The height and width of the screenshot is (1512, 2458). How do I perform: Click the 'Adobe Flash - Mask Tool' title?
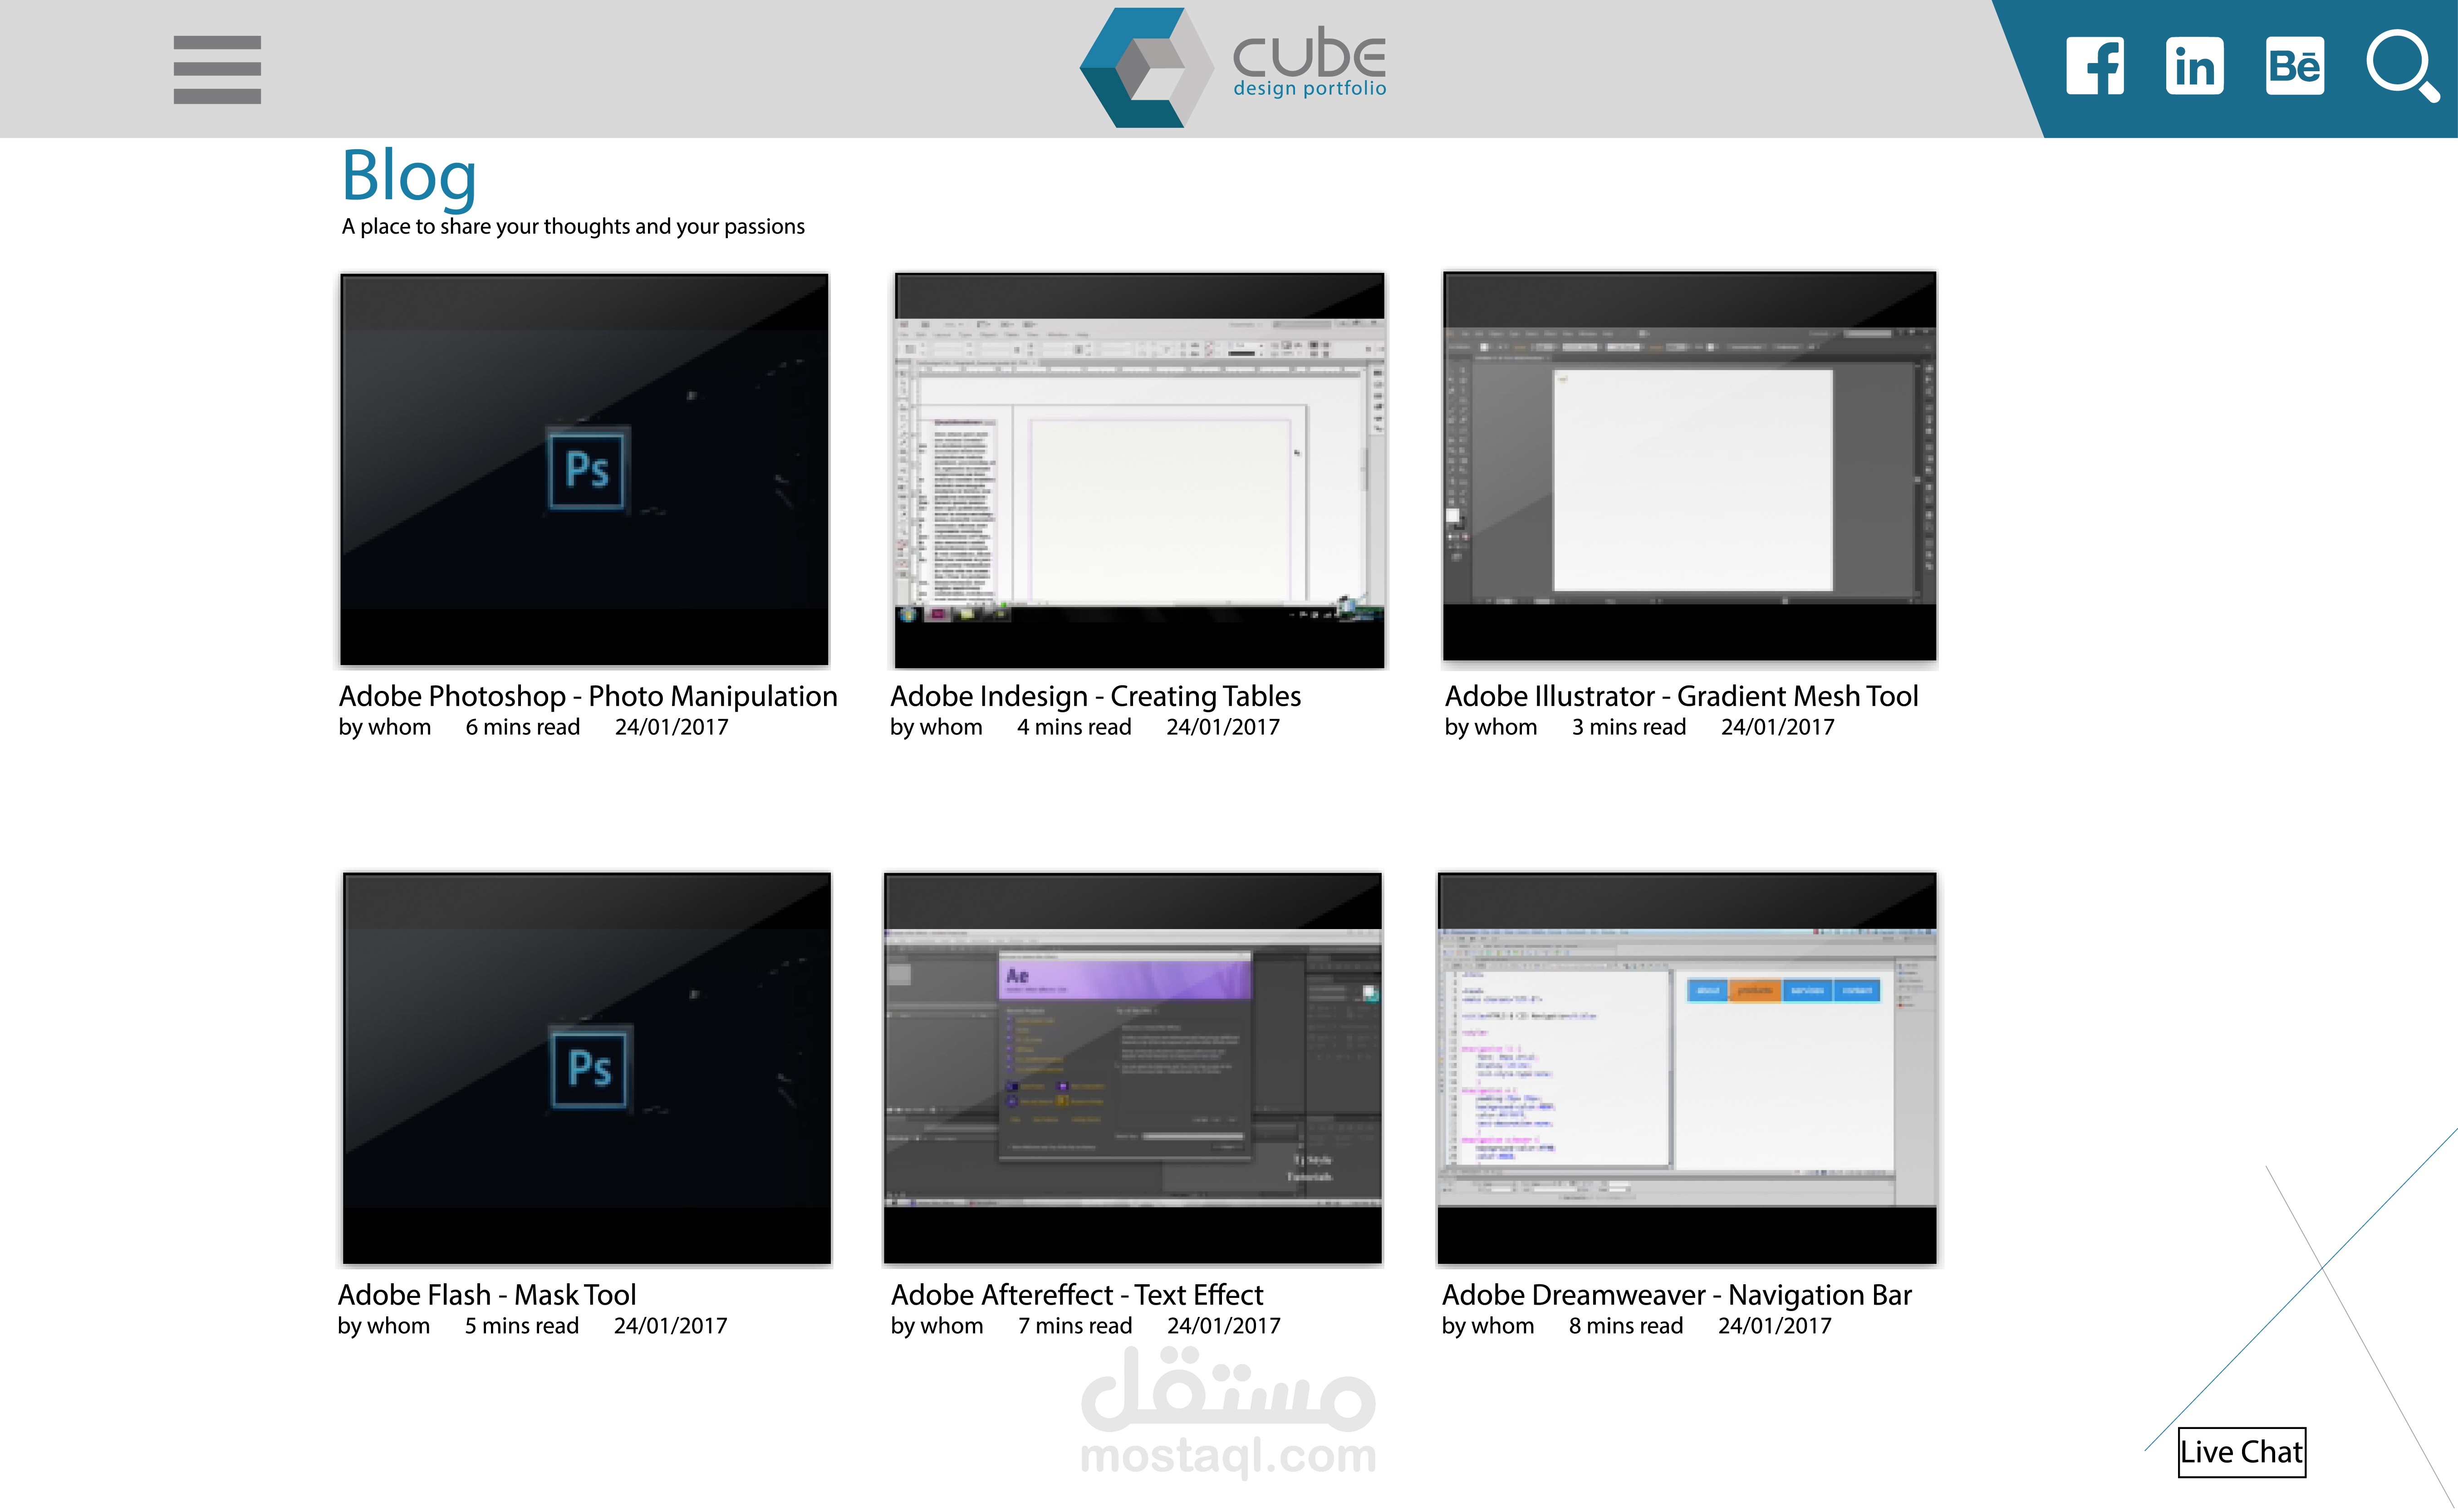pos(487,1295)
